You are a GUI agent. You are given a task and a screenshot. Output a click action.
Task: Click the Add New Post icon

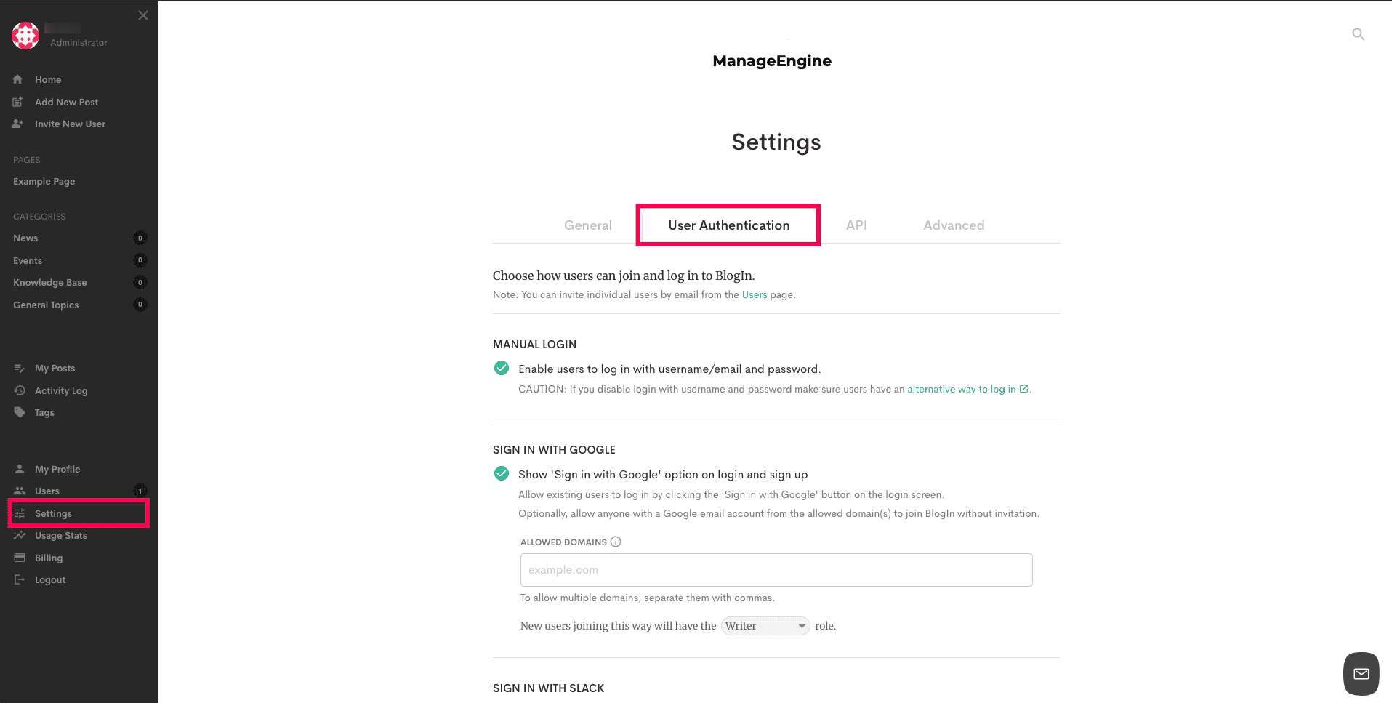pos(18,102)
